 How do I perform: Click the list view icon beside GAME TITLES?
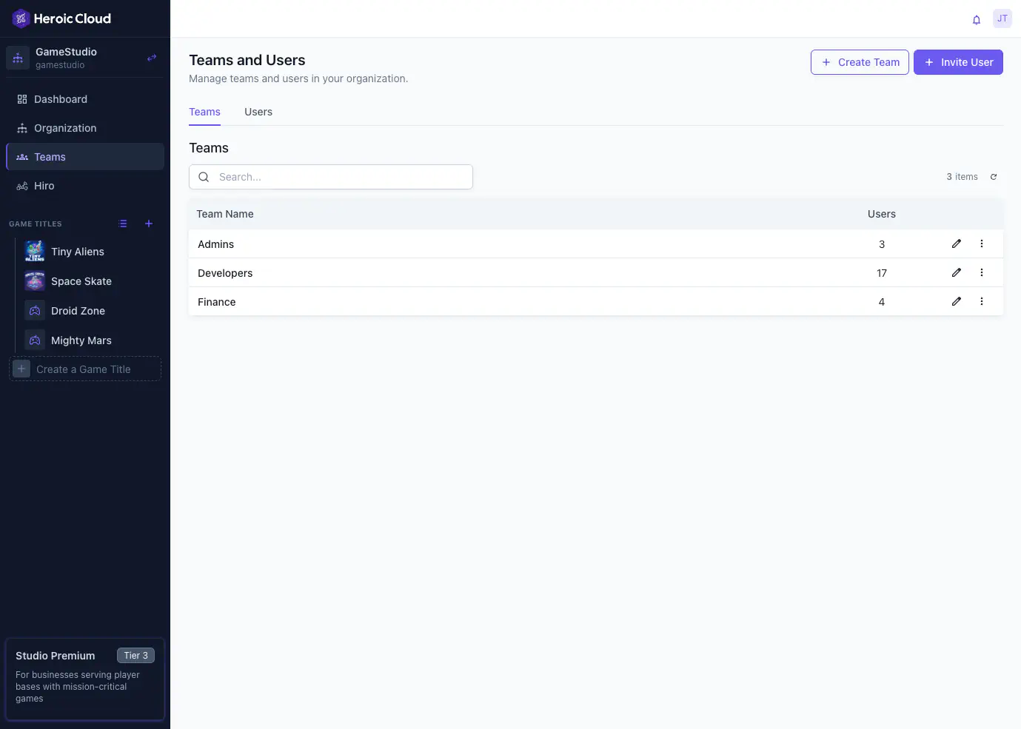click(122, 223)
